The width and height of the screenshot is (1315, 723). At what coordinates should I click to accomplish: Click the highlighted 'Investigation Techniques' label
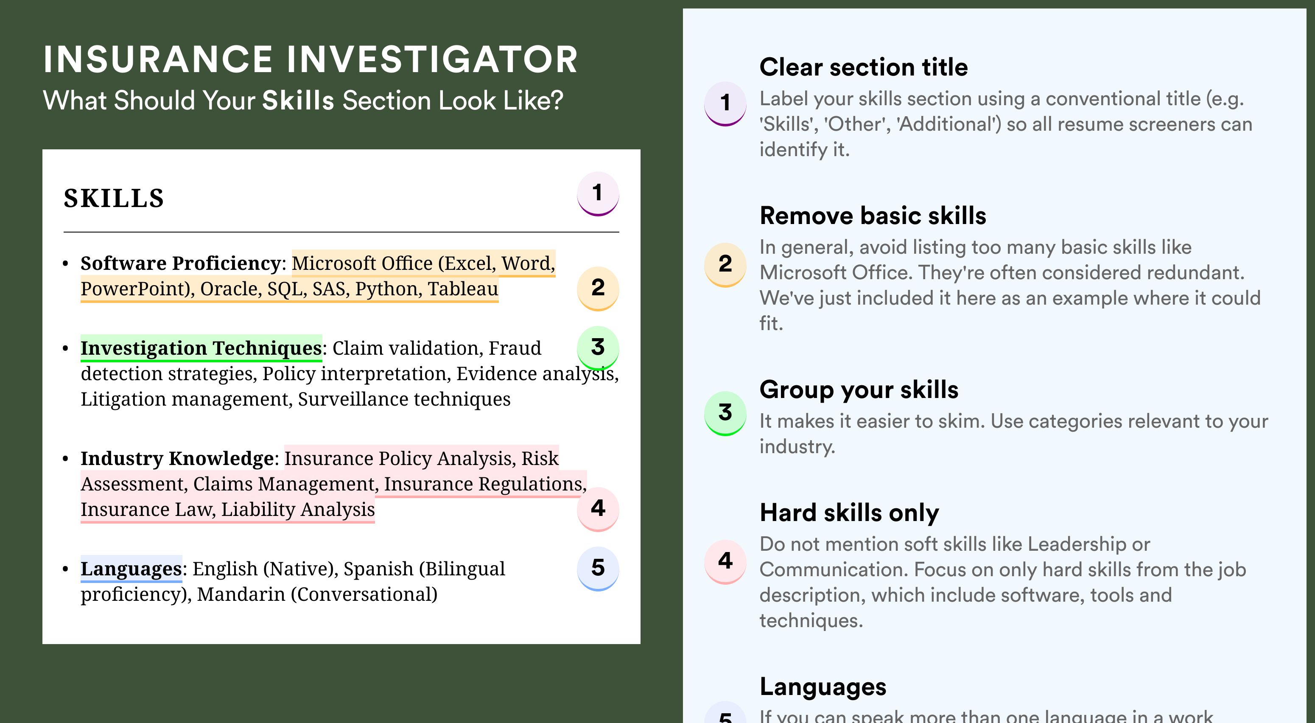[201, 348]
